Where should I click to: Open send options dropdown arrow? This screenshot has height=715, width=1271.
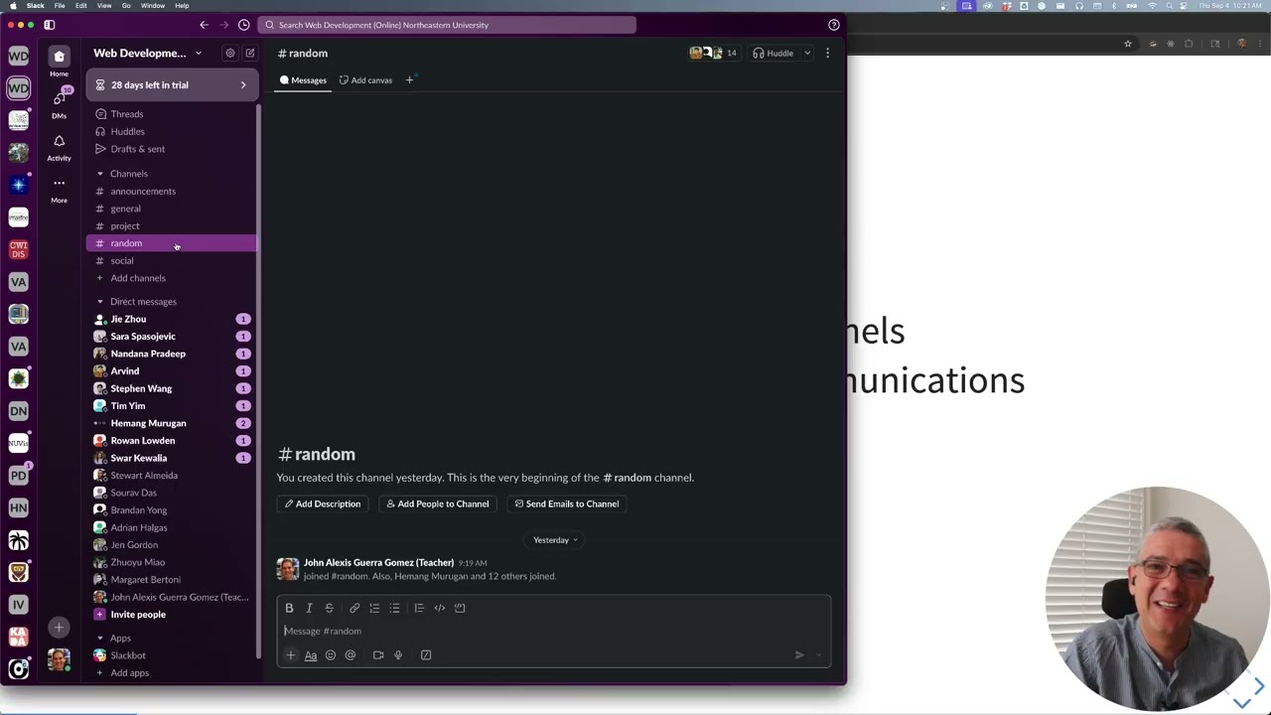(x=819, y=654)
